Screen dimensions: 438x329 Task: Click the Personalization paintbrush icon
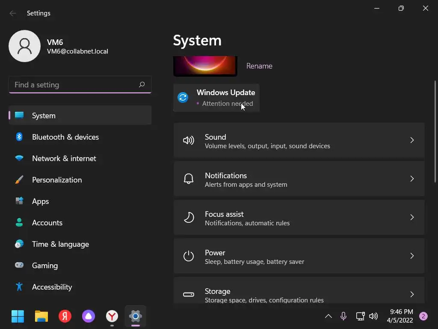pos(19,179)
